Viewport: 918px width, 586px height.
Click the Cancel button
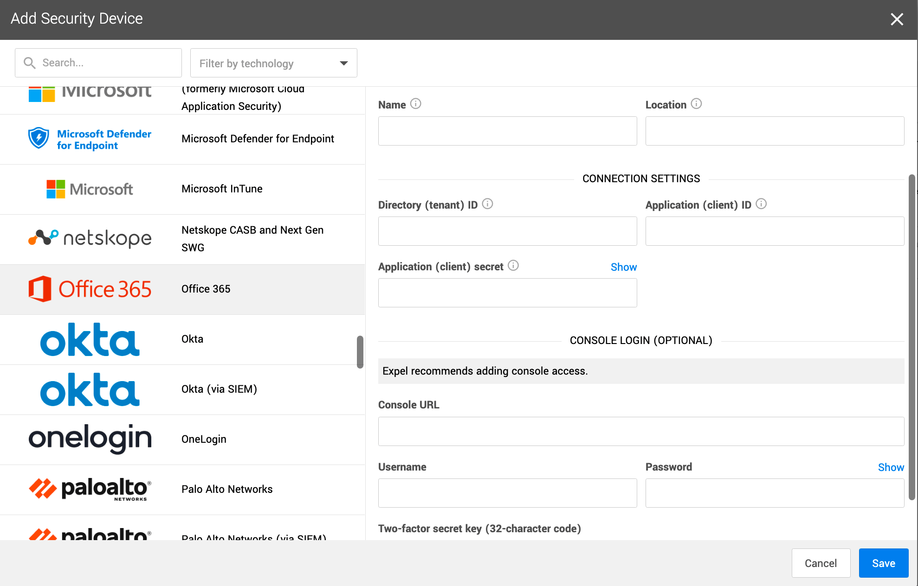(821, 563)
